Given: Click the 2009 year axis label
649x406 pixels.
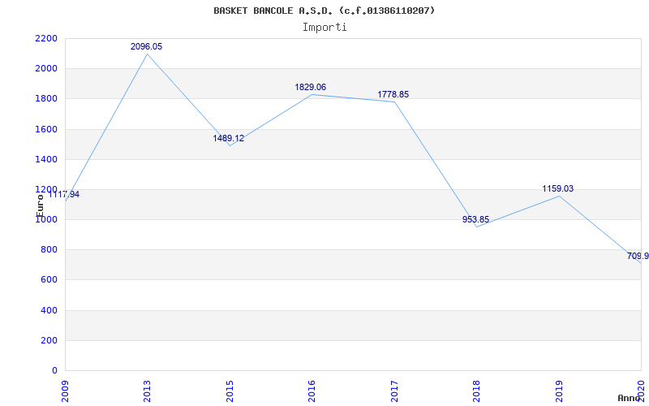Looking at the screenshot, I should pos(65,391).
